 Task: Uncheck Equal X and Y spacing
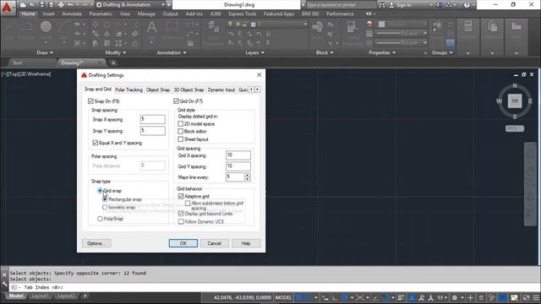[96, 143]
